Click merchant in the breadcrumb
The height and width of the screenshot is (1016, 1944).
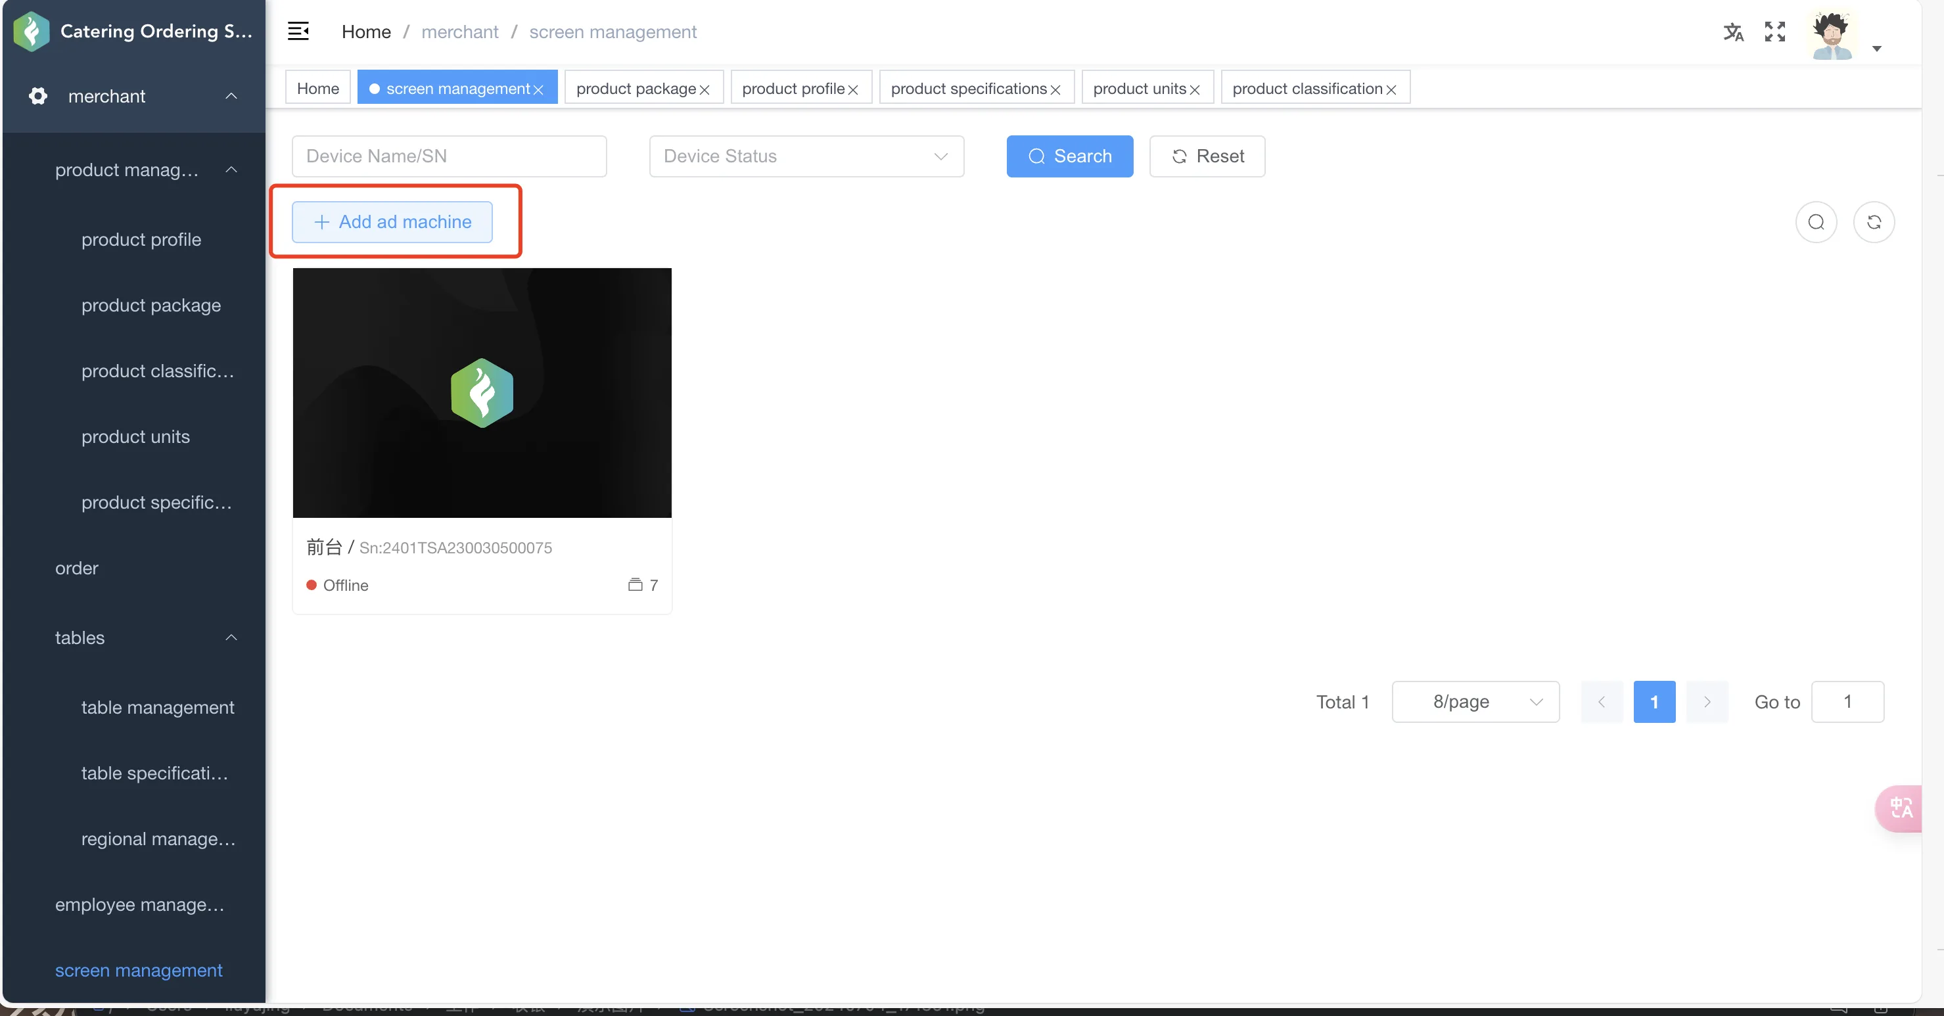pyautogui.click(x=459, y=32)
